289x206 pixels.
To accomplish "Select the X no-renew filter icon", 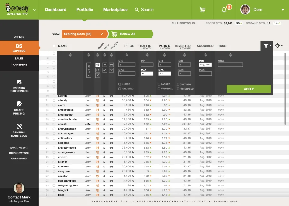I will pyautogui.click(x=98, y=75).
